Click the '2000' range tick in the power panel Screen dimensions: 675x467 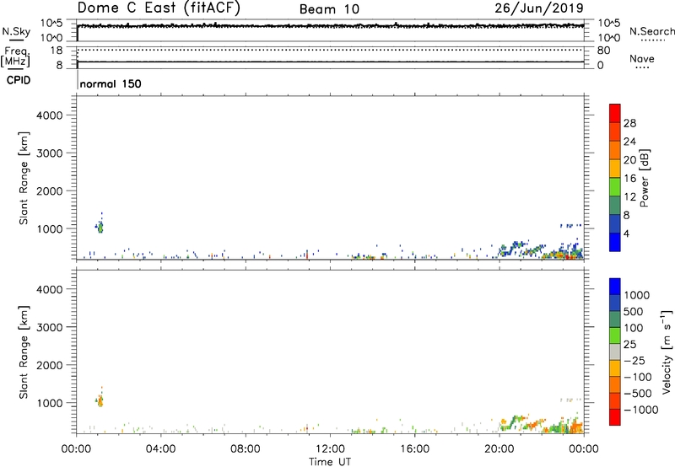point(50,191)
